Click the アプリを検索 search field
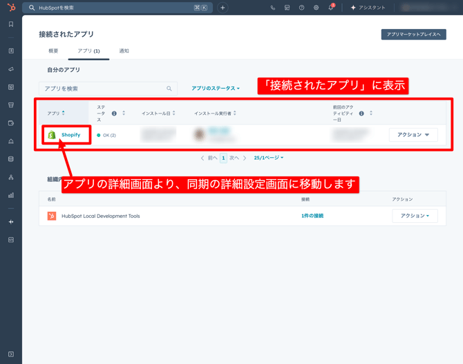 [104, 89]
